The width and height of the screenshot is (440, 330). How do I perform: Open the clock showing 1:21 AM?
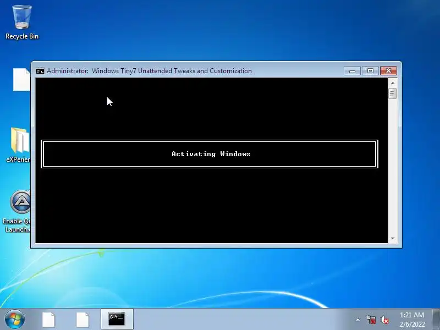pos(412,320)
